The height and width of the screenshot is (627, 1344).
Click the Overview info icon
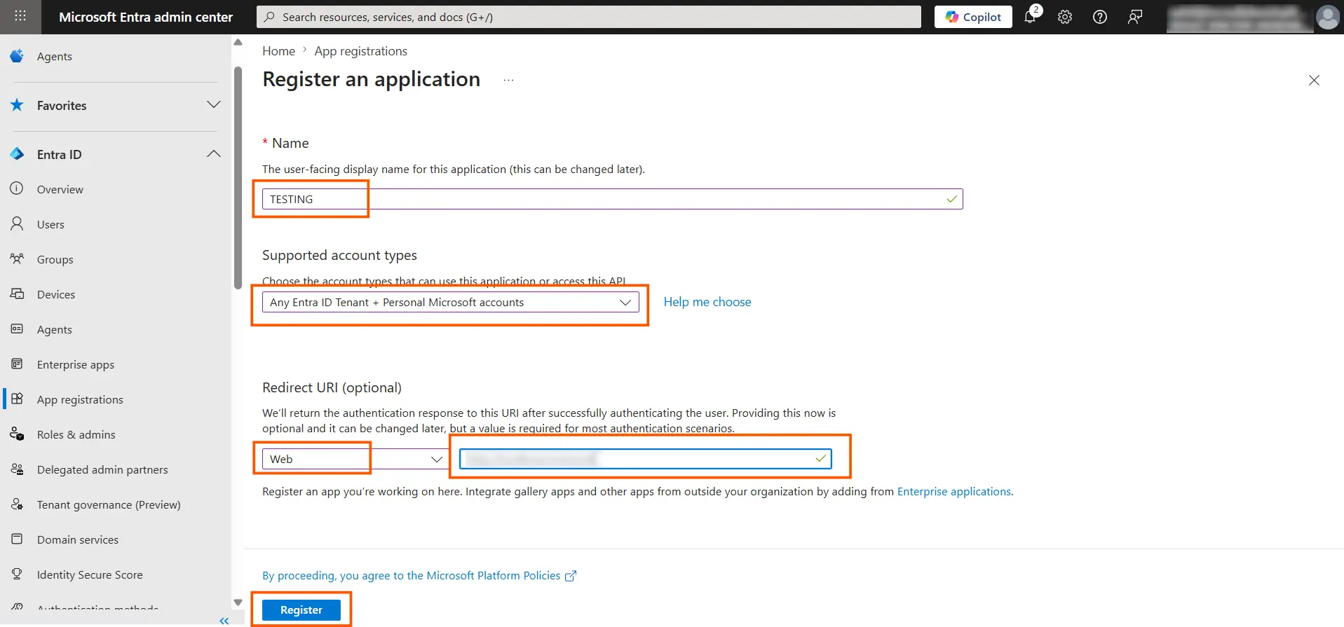(18, 189)
